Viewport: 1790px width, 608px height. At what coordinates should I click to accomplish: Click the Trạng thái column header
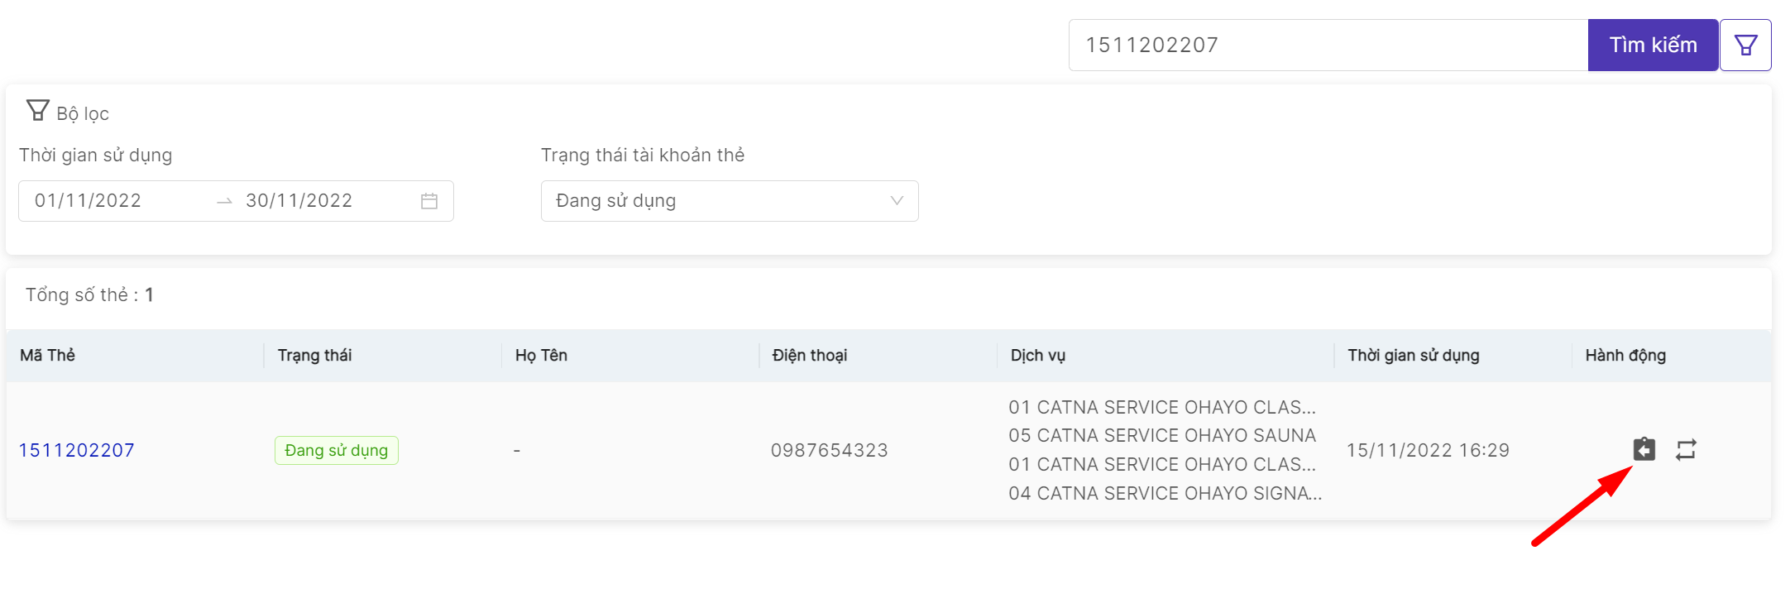pyautogui.click(x=314, y=355)
